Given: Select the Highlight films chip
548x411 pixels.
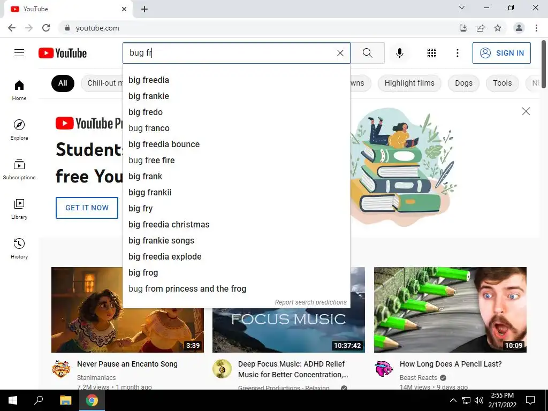Looking at the screenshot, I should pos(409,83).
